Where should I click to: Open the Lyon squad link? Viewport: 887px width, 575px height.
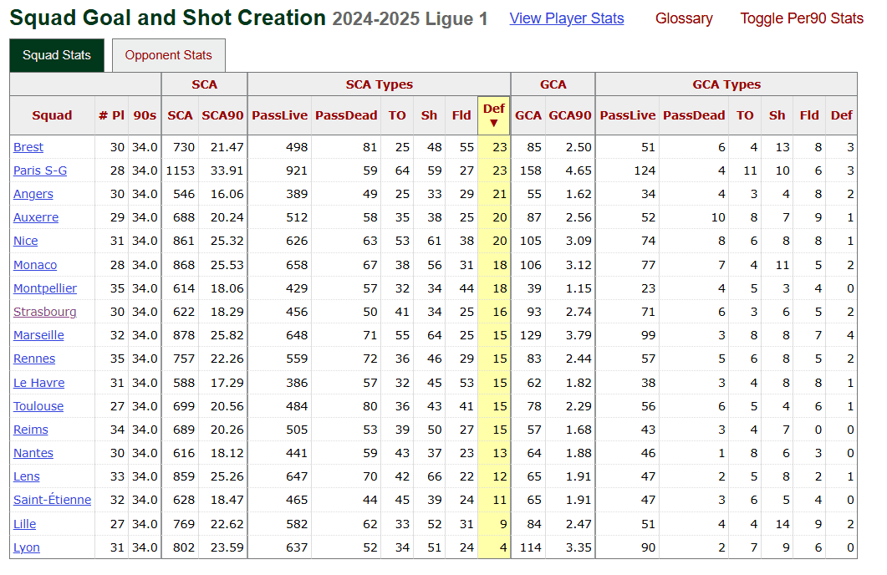[x=27, y=547]
